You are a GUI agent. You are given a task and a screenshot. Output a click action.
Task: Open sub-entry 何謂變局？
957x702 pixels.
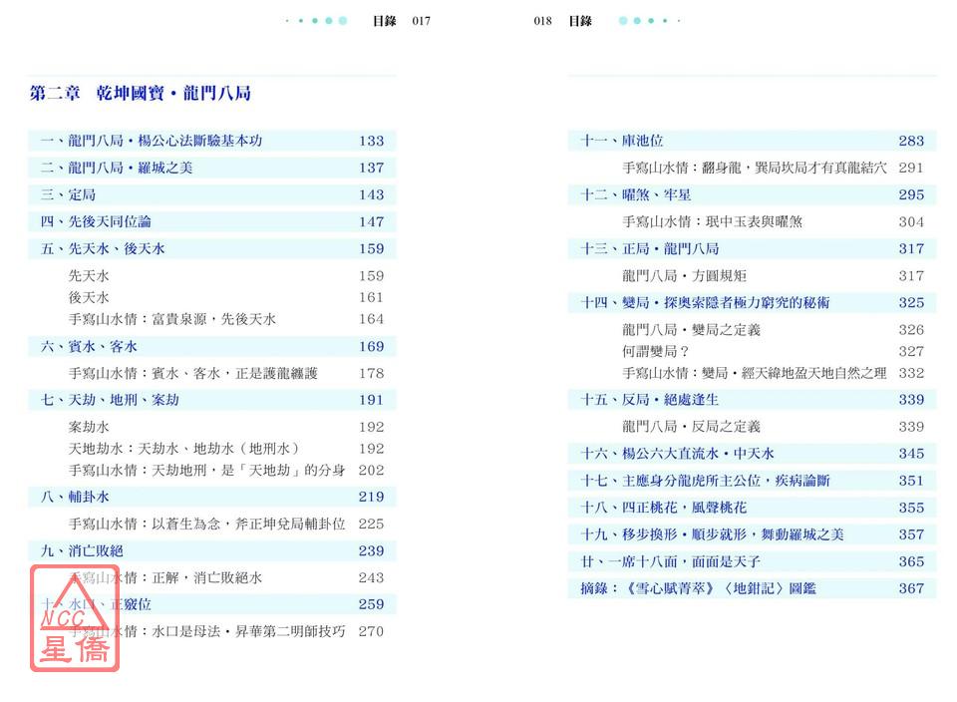656,351
